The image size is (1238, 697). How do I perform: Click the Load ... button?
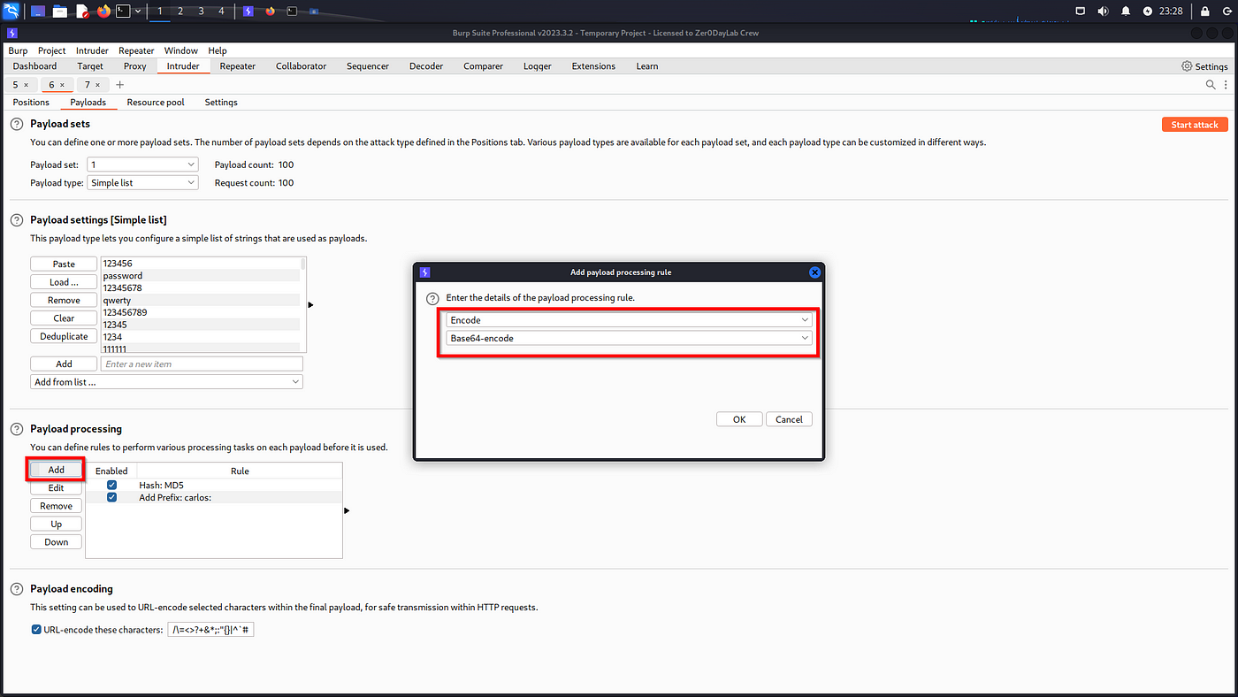coord(64,282)
